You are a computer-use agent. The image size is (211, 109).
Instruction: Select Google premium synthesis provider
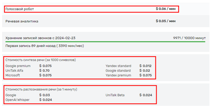(18, 66)
